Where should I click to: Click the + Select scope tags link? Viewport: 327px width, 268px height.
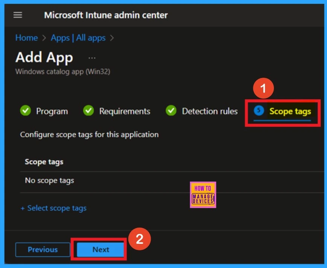(53, 208)
